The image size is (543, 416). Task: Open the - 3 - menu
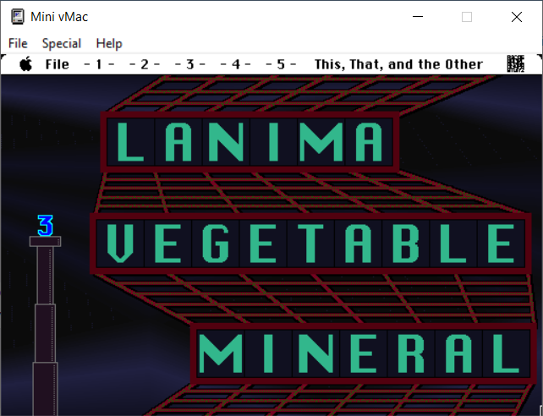click(189, 64)
